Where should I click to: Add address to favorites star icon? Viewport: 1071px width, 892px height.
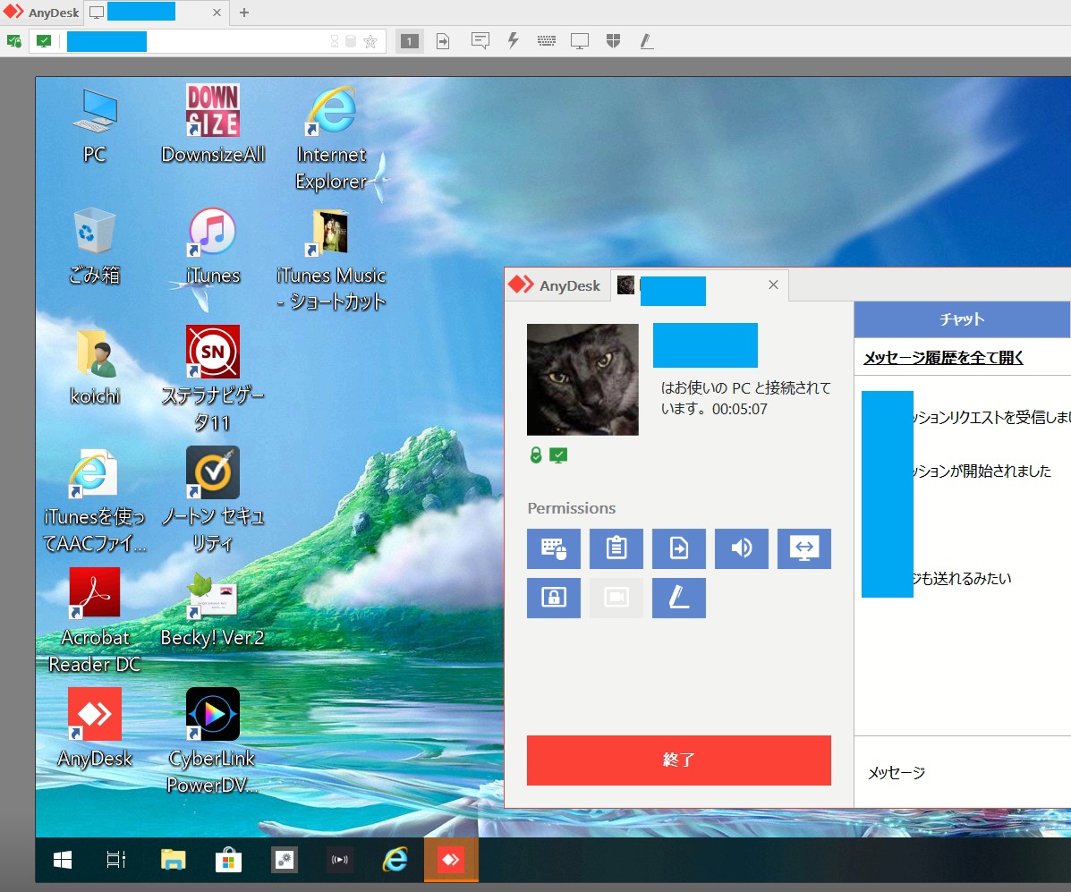(370, 41)
